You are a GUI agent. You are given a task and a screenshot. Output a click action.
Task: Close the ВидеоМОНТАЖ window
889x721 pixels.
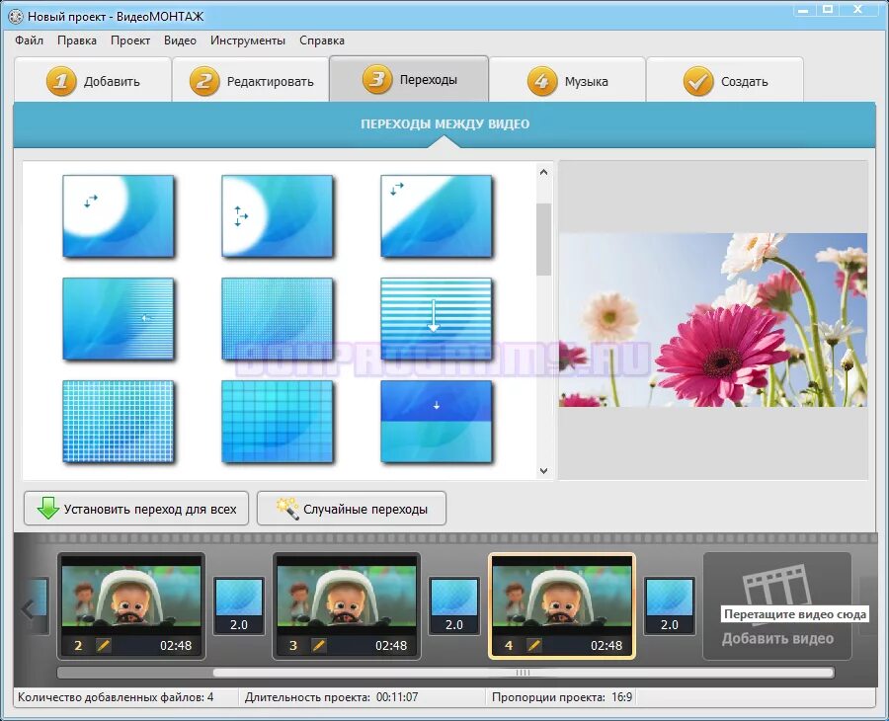click(859, 10)
